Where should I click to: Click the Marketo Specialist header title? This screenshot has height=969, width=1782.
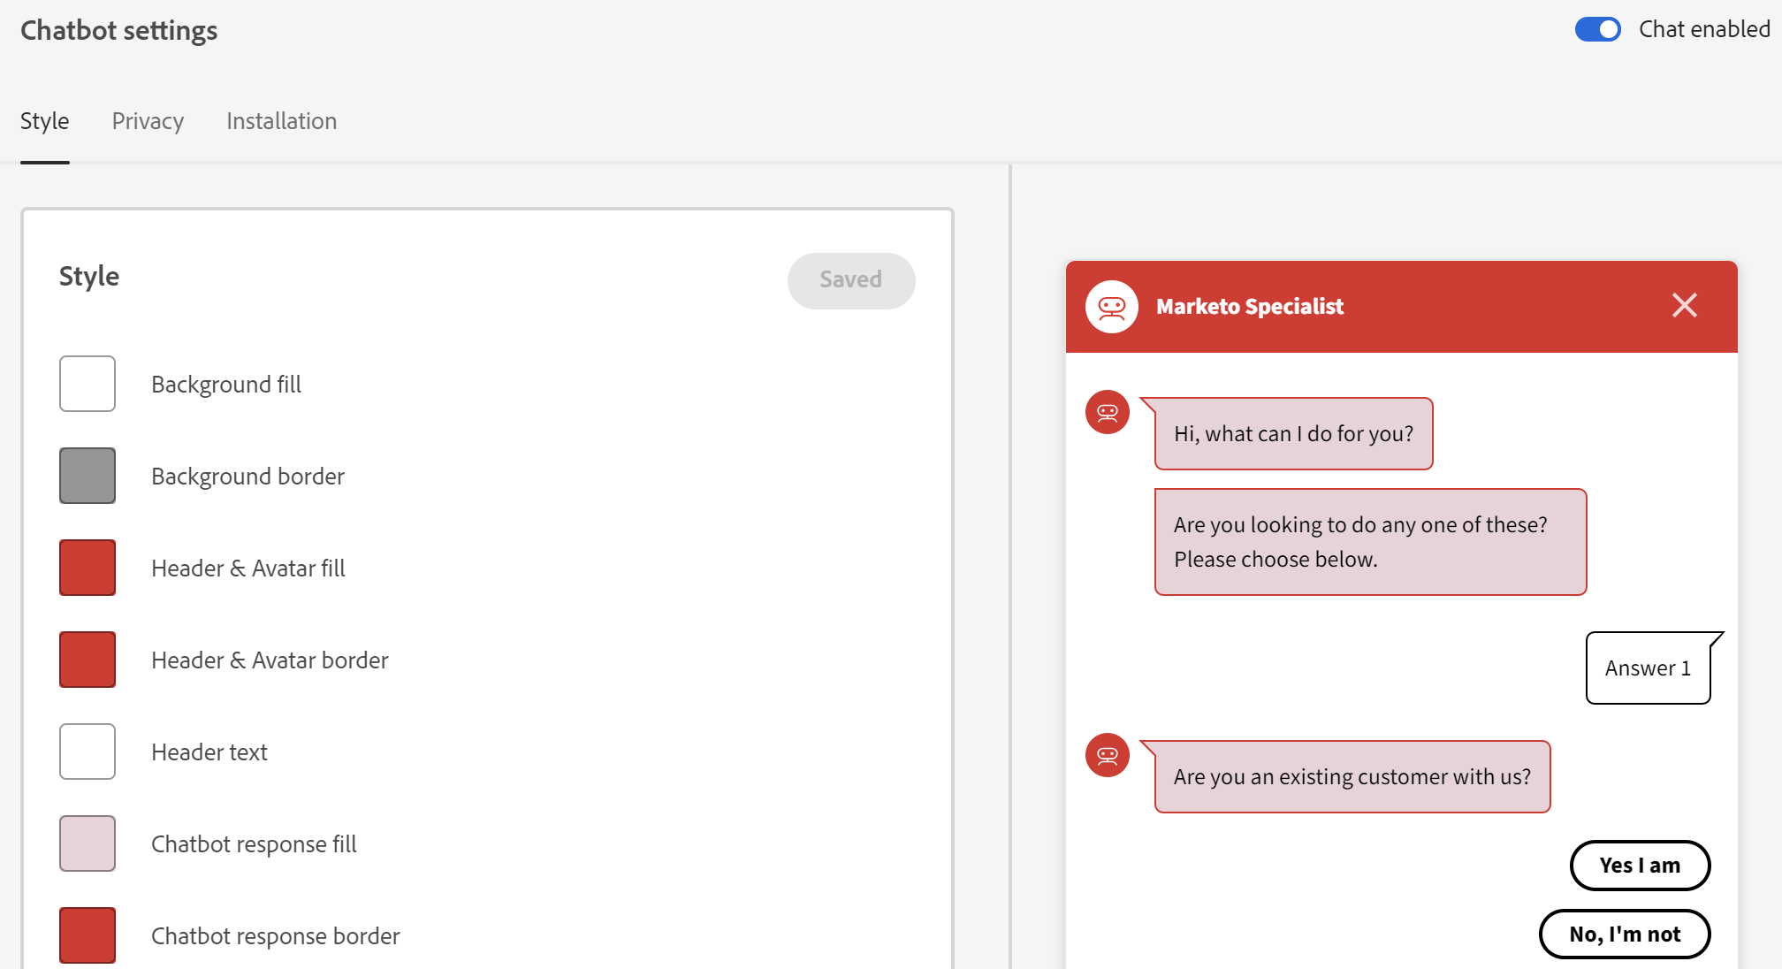point(1249,307)
